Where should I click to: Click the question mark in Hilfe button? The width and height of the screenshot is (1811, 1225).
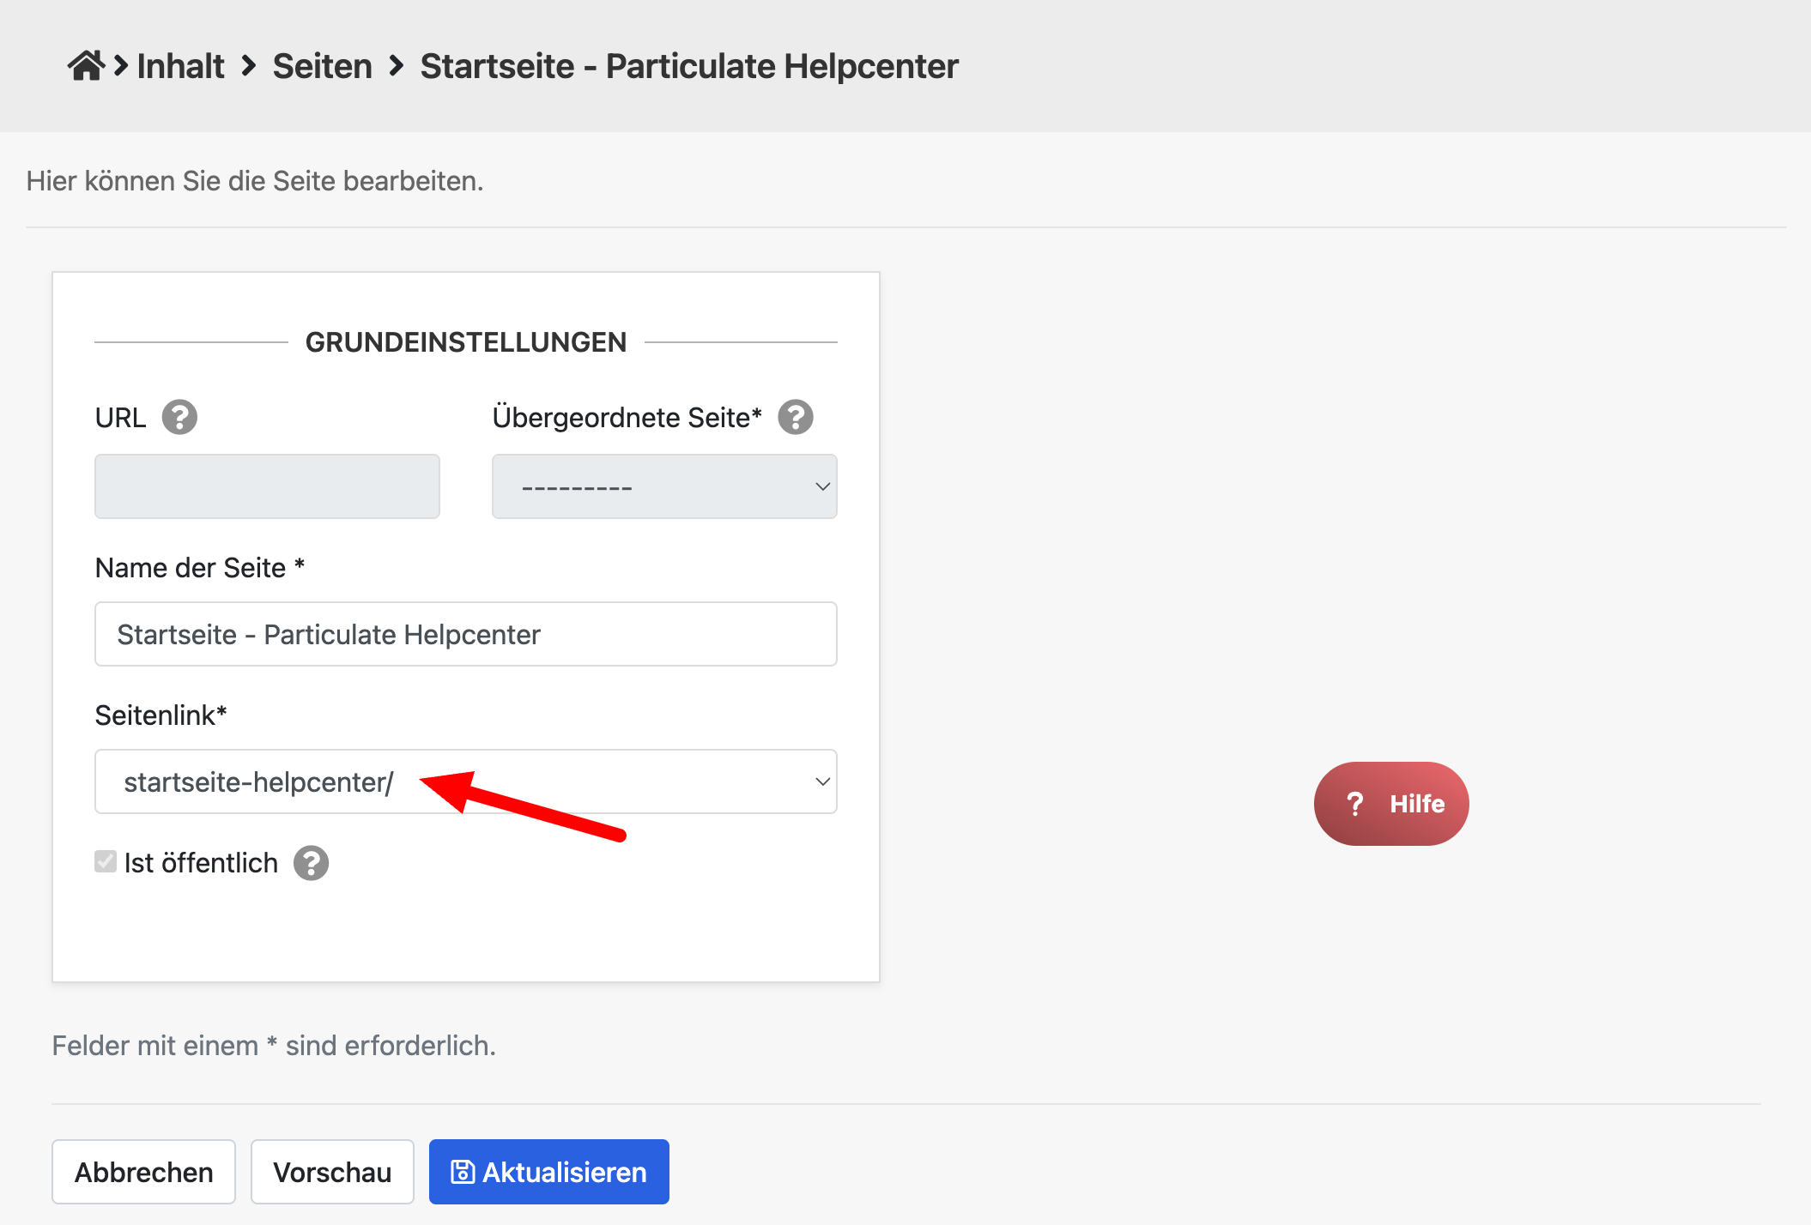coord(1355,804)
